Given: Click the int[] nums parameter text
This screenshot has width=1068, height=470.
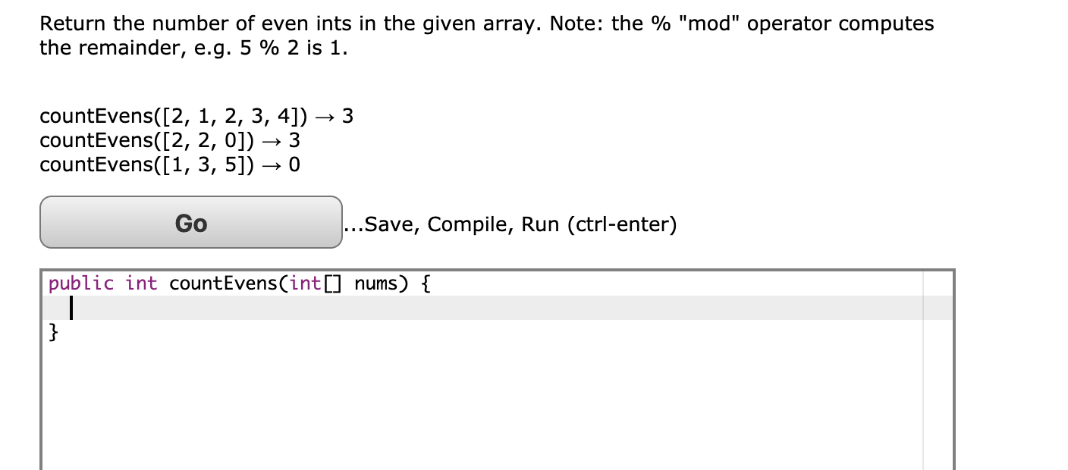Looking at the screenshot, I should click(345, 282).
